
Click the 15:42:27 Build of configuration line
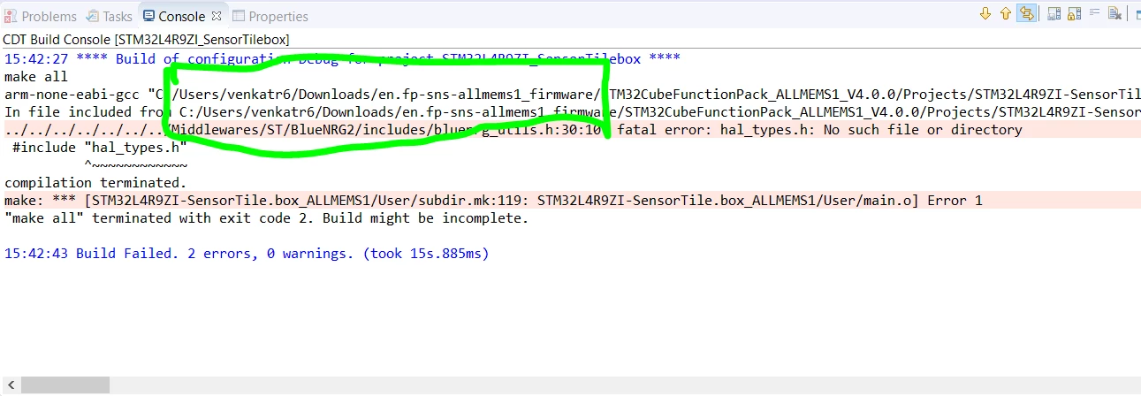pyautogui.click(x=342, y=59)
